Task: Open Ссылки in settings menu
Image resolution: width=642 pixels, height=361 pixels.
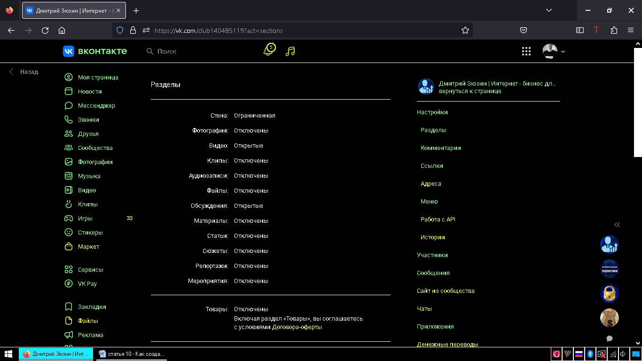Action: pyautogui.click(x=431, y=165)
